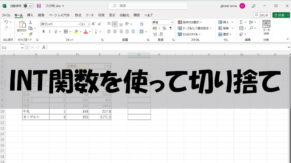Open the データ分析 Analyze Data tool

[x=266, y=27]
